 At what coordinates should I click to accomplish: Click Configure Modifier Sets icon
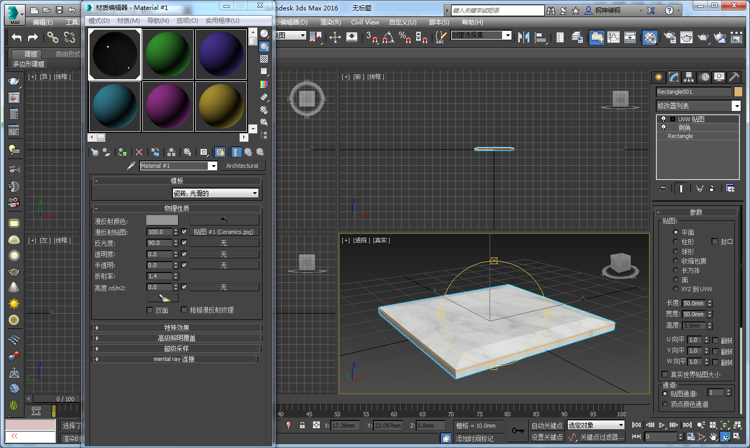tap(730, 189)
